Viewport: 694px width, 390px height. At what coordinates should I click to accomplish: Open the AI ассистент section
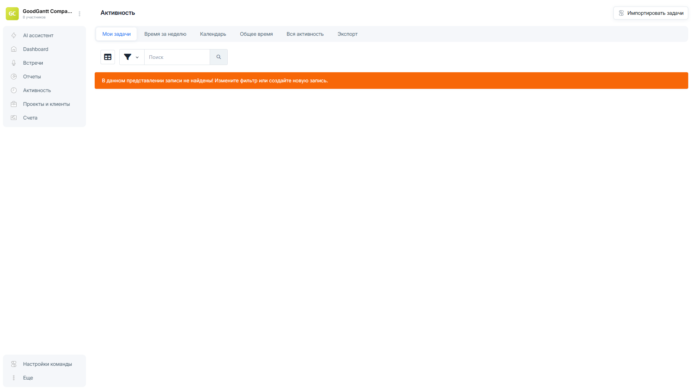pos(14,35)
